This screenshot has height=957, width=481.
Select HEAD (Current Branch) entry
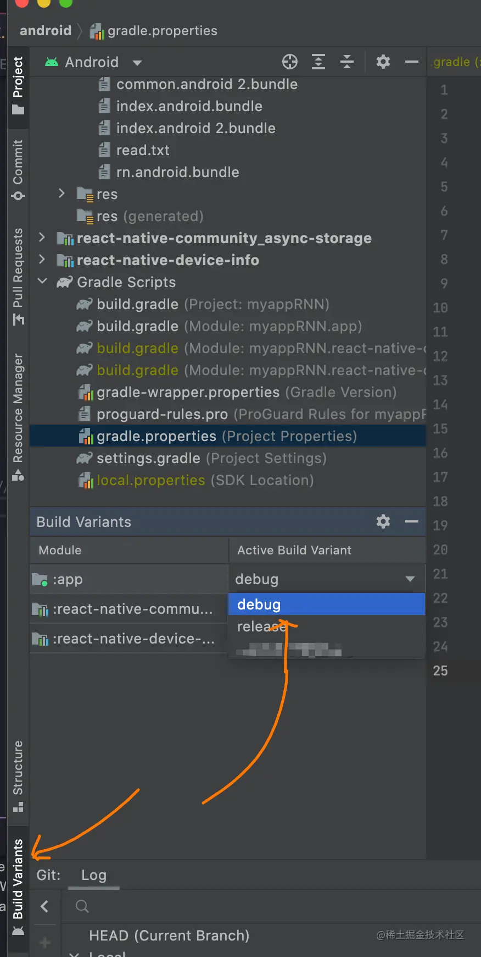169,936
